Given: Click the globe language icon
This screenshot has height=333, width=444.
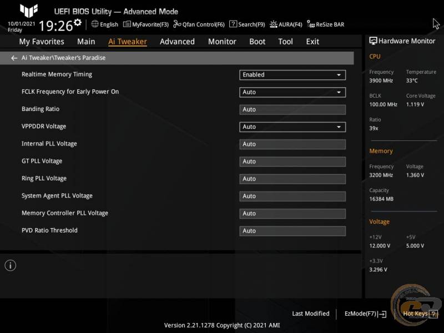Looking at the screenshot, I should [x=95, y=24].
